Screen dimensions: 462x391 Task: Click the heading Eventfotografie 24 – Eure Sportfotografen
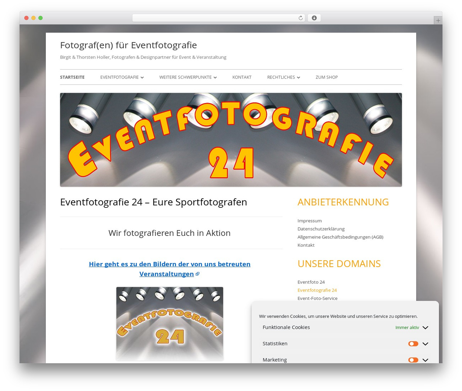(x=153, y=202)
